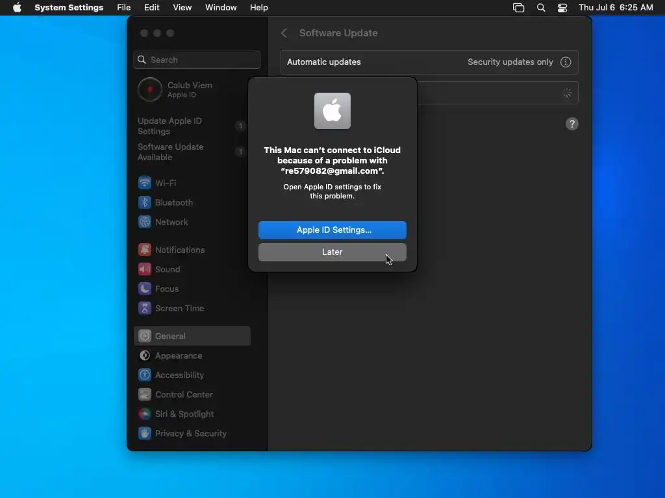Select the Focus moon icon in the sidebar
This screenshot has height=498, width=665.
[145, 289]
